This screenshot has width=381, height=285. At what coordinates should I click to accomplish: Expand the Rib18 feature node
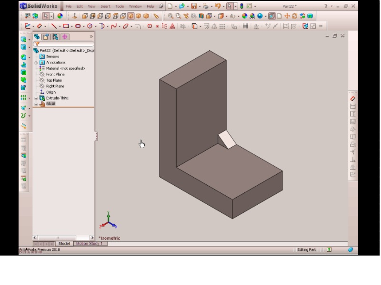[36, 104]
